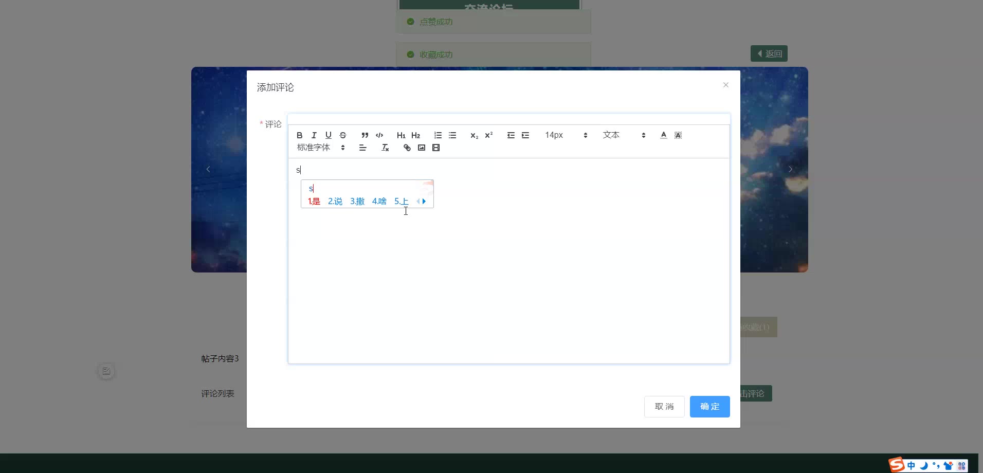
Task: Increase the text indent
Action: pyautogui.click(x=525, y=135)
